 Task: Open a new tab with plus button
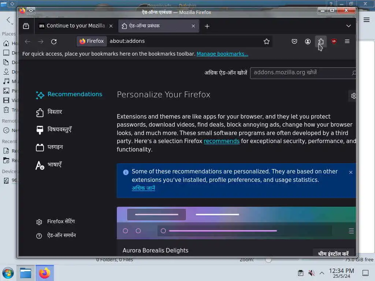pyautogui.click(x=207, y=26)
